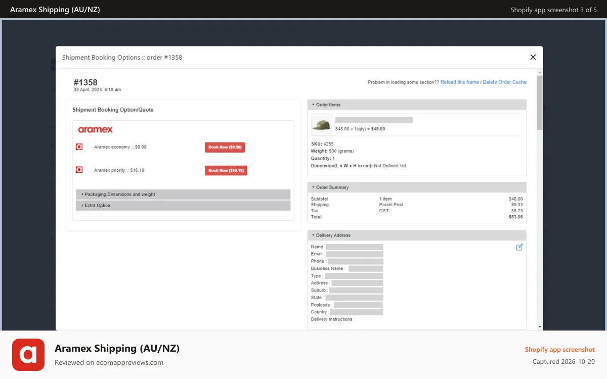Click the scrollbar down arrow in dialog
The height and width of the screenshot is (379, 607).
[540, 327]
